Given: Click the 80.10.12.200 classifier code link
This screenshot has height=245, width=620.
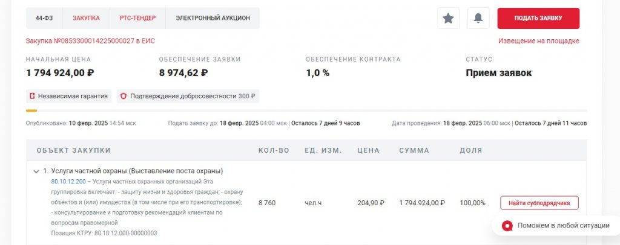Looking at the screenshot, I should 68,182.
